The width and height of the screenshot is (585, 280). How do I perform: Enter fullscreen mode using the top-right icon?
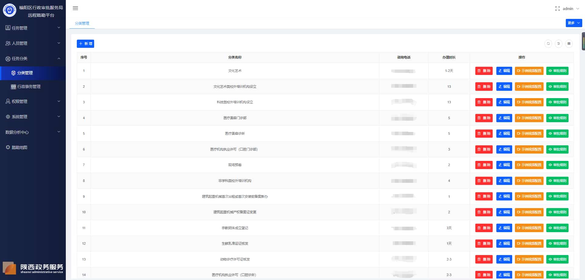click(557, 9)
